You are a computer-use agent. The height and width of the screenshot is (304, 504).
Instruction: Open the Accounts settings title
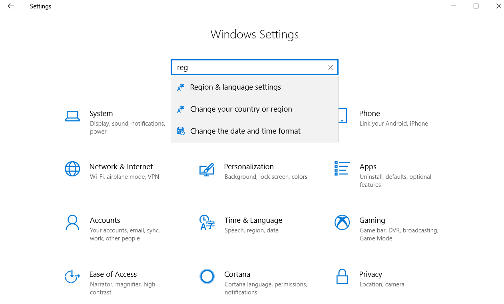[x=105, y=220]
